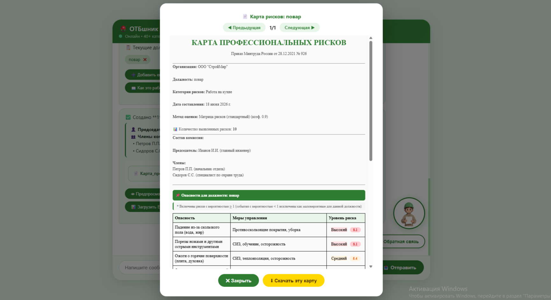Screen dimensions: 551x300
Task: Click 'Сидоров С.С. (специалист по охране труда)'
Action: [x=208, y=175]
